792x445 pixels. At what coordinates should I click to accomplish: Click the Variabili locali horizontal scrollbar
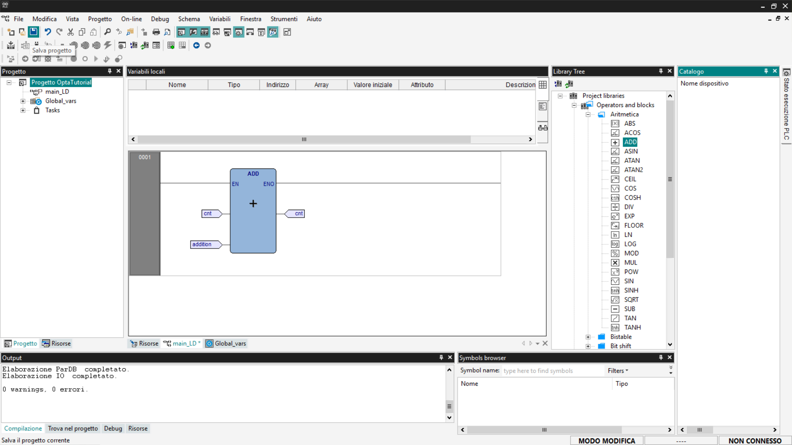click(304, 139)
